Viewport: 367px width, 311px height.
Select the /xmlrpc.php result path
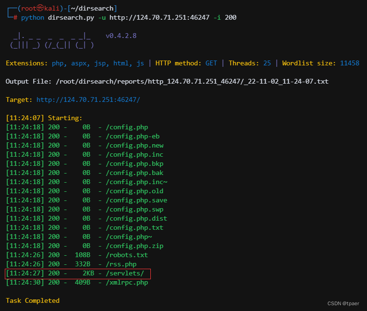tap(127, 283)
